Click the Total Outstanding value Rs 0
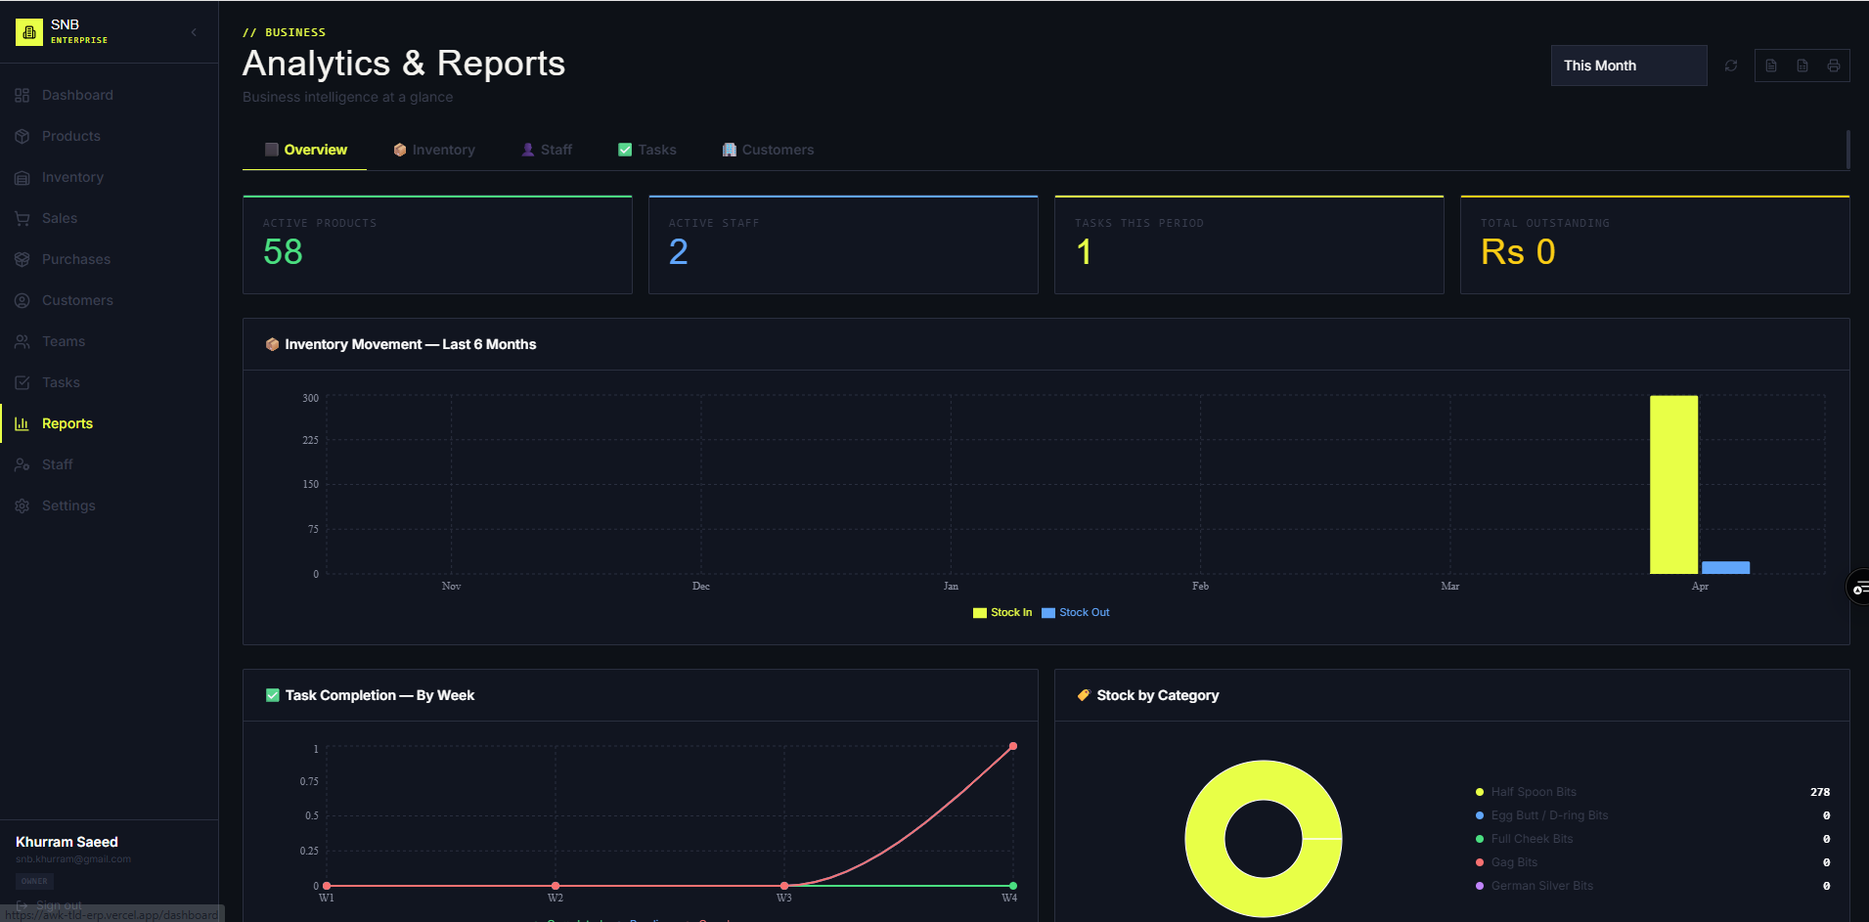The height and width of the screenshot is (922, 1869). coord(1518,252)
